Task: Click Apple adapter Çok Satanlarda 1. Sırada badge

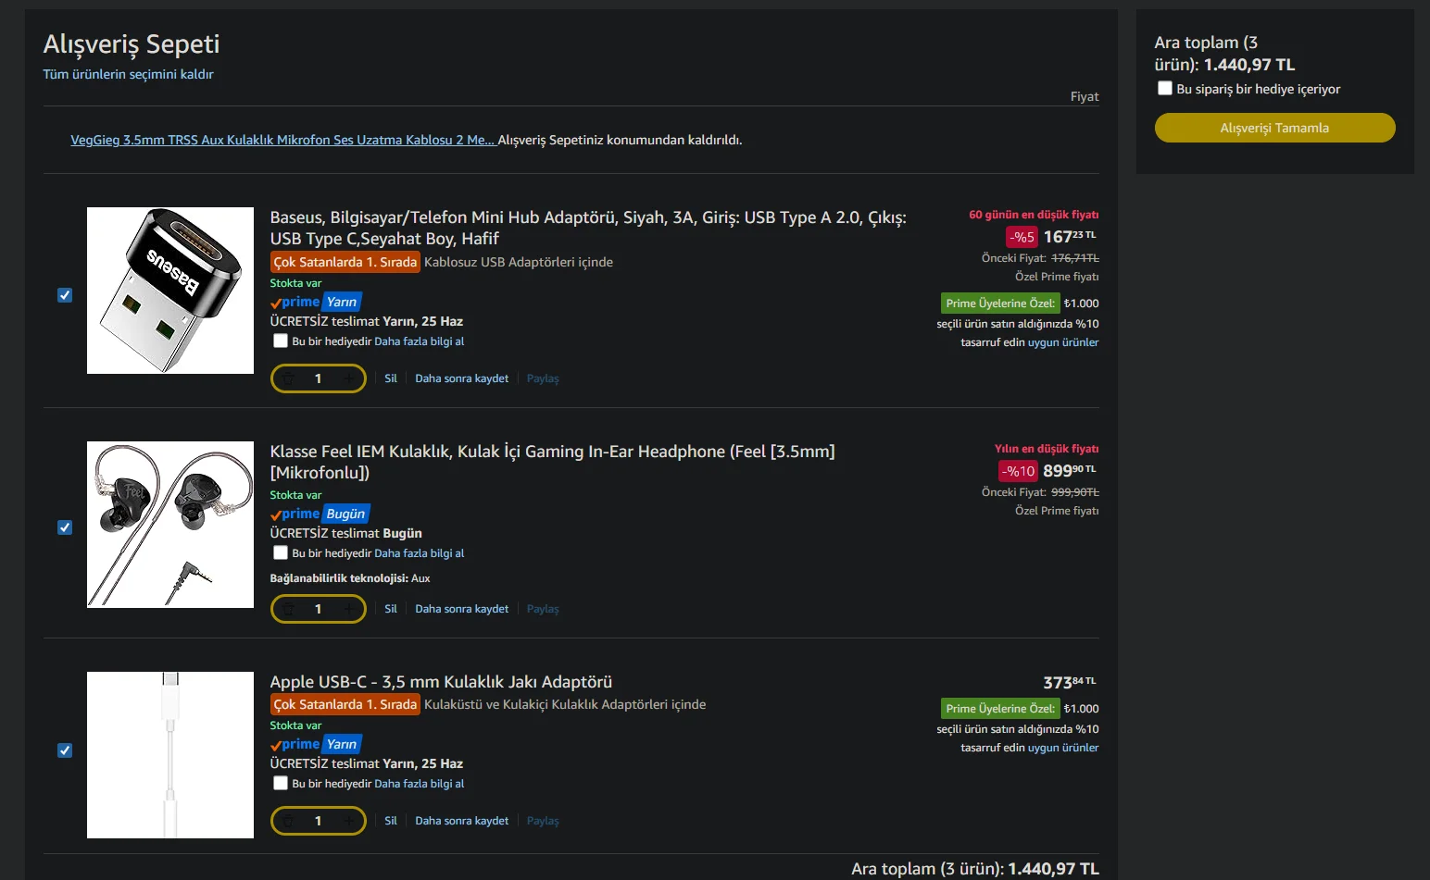Action: tap(345, 704)
